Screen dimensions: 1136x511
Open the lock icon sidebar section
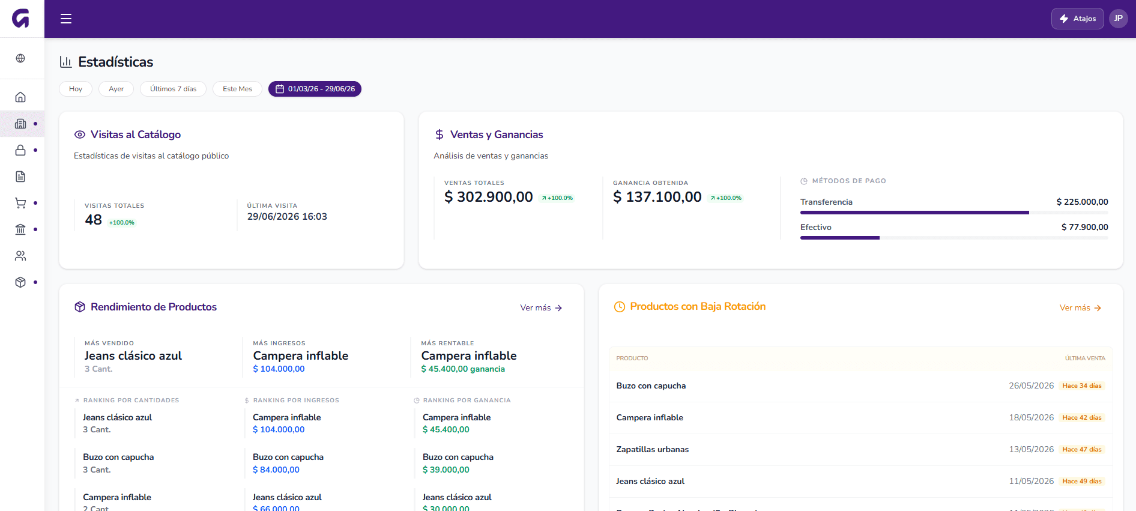point(20,150)
